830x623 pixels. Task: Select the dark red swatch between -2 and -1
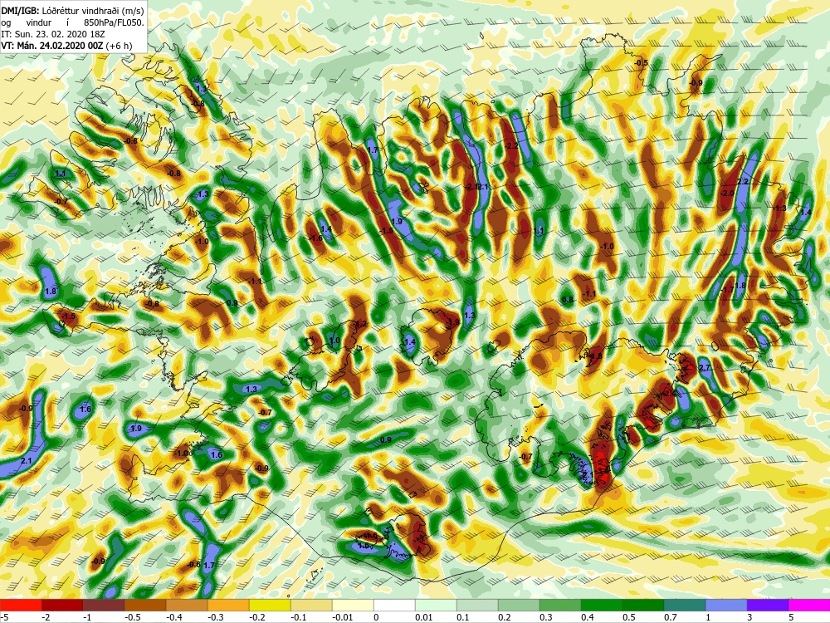pyautogui.click(x=62, y=605)
